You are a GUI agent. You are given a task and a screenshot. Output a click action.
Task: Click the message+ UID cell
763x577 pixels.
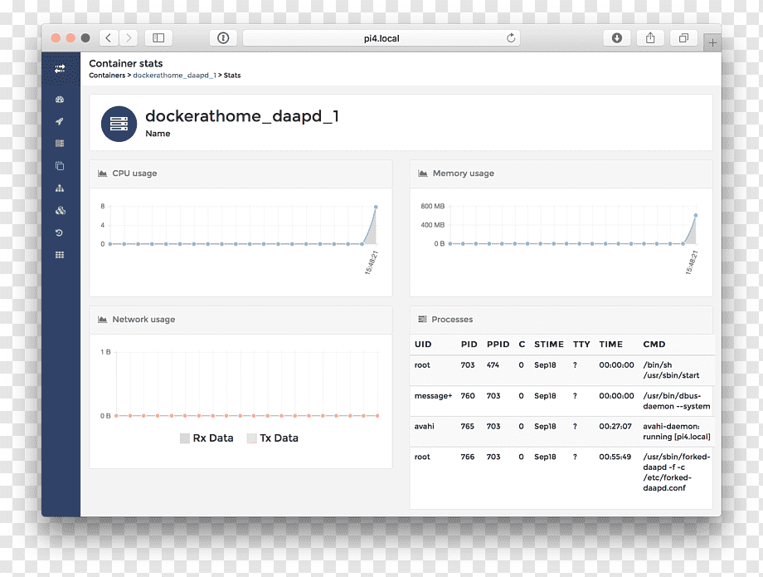433,396
